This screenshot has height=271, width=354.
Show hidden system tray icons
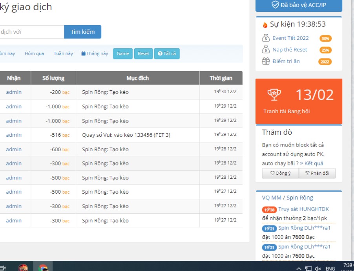pyautogui.click(x=299, y=269)
